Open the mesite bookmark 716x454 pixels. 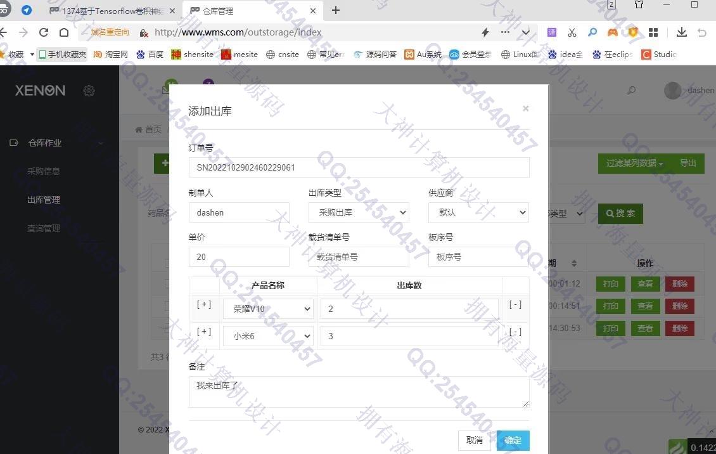[x=240, y=55]
